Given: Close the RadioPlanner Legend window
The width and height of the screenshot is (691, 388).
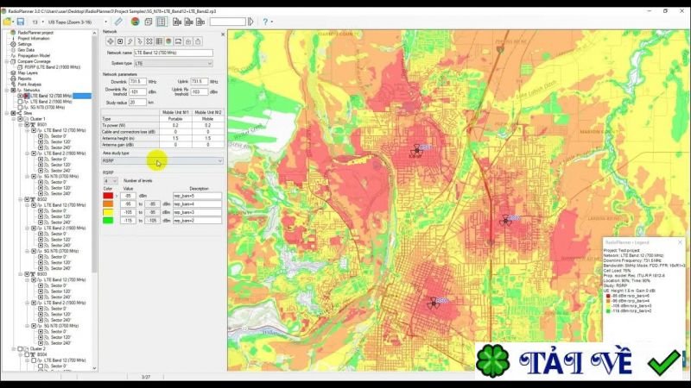Looking at the screenshot, I should click(680, 242).
